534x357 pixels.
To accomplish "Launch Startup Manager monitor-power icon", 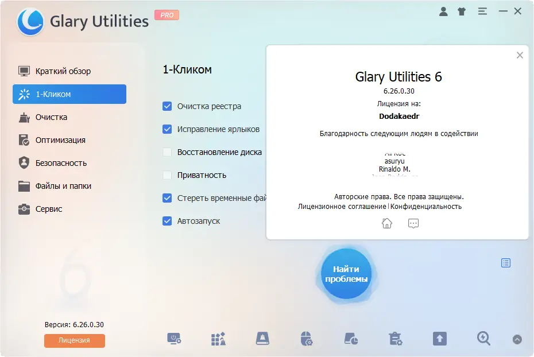I will (174, 339).
